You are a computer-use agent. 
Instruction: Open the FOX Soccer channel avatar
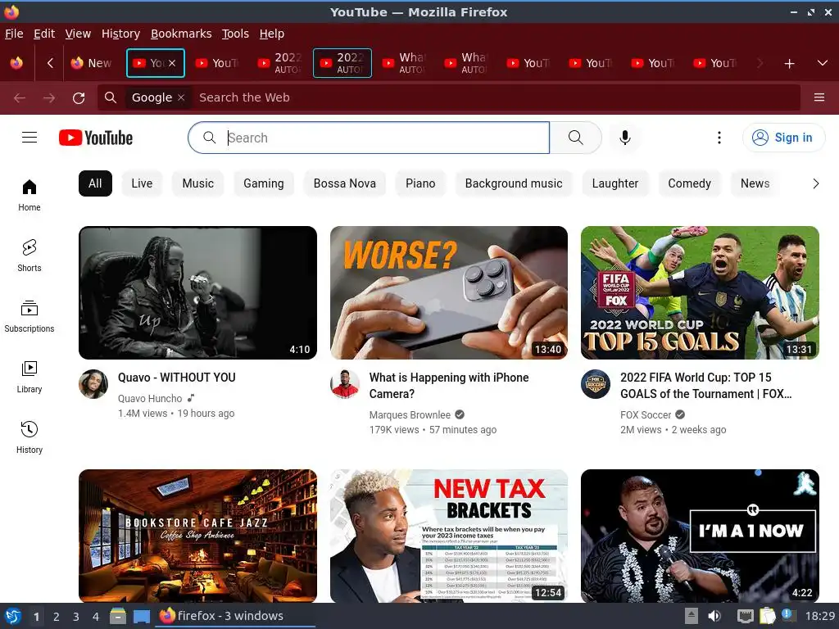596,383
